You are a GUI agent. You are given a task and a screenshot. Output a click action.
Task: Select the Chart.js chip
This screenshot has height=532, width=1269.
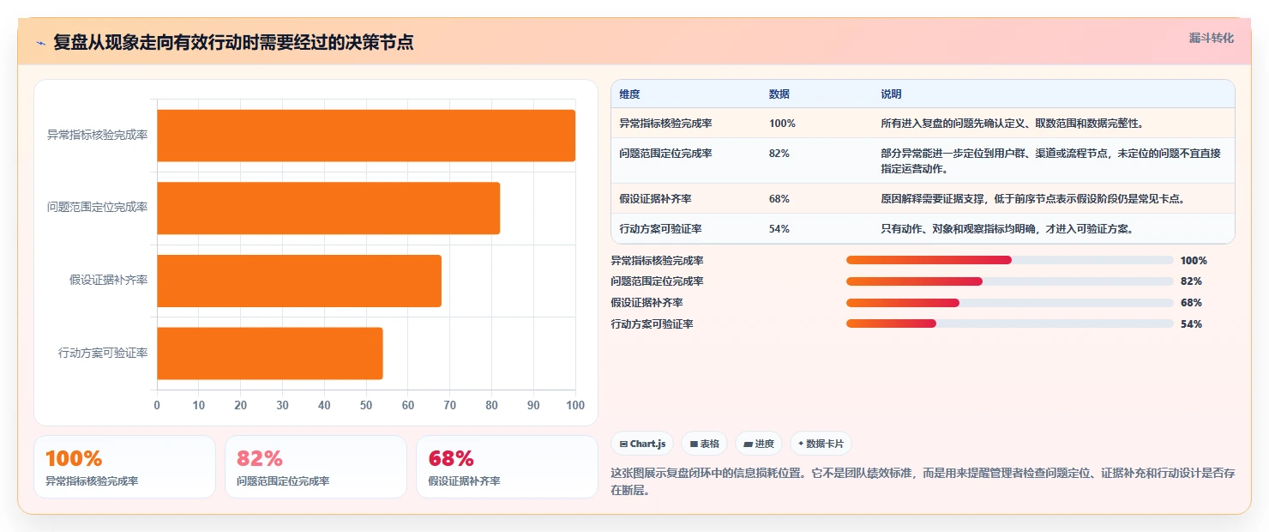[x=642, y=444]
